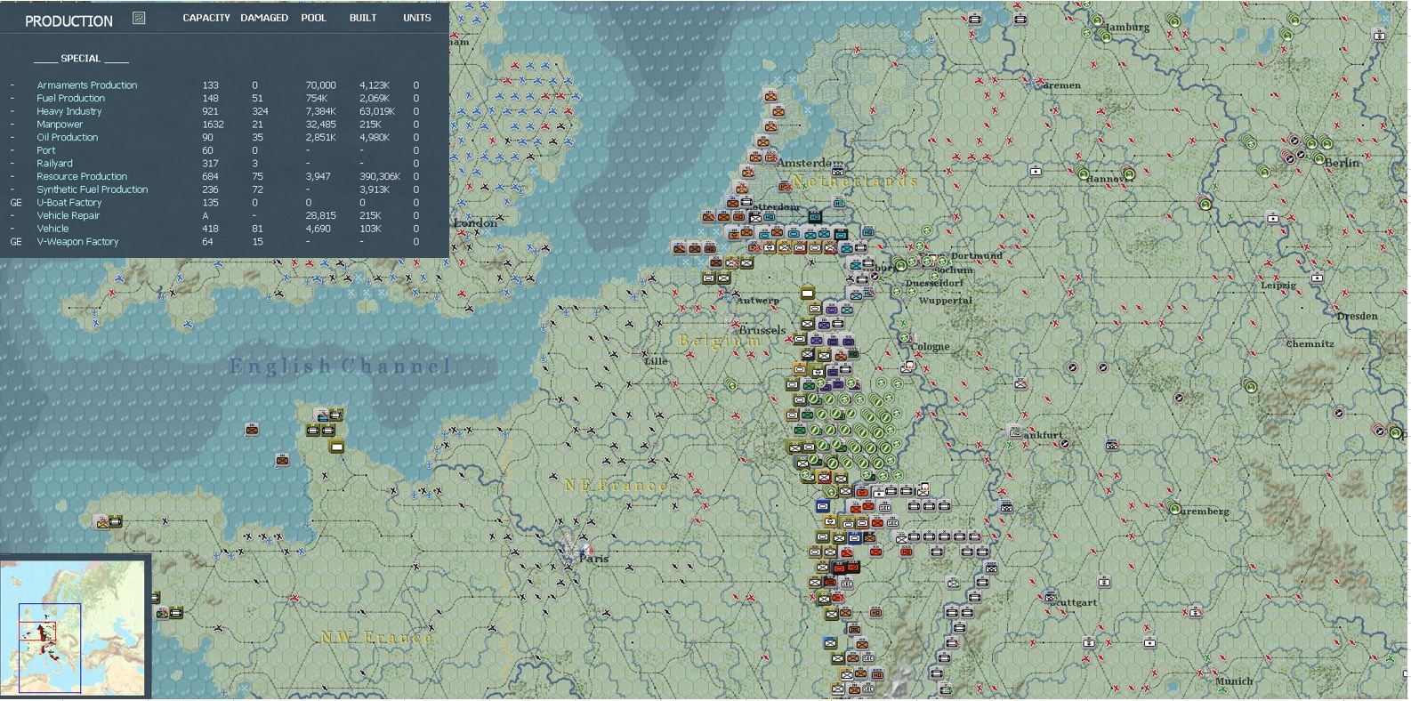Select the white-flag counter north of Antwerp label

(808, 293)
